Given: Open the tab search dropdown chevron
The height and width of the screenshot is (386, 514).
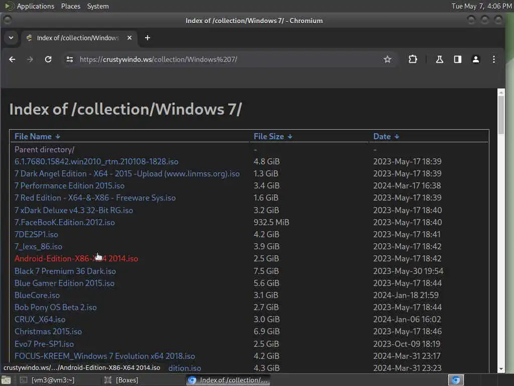Looking at the screenshot, I should tap(11, 38).
